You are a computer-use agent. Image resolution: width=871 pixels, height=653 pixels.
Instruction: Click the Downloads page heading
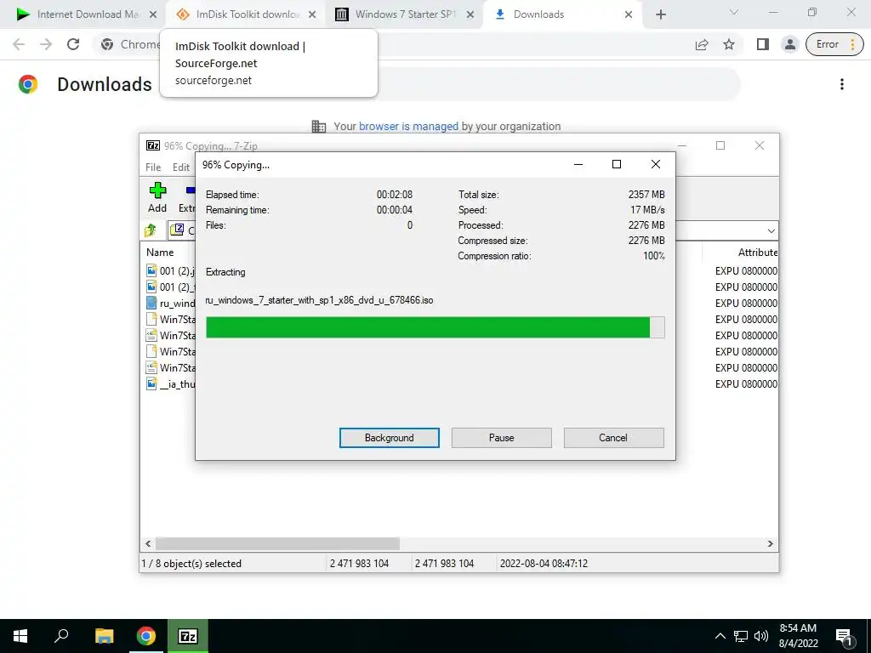click(105, 84)
